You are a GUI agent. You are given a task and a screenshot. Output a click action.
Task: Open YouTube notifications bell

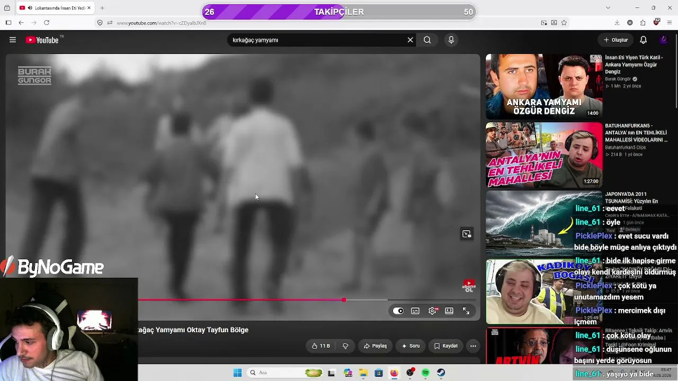tap(643, 40)
